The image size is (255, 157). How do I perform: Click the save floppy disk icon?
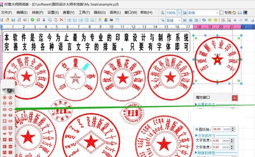[13, 20]
